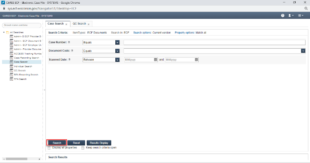Open the Document Code value dropdown arrow
Viewport: 310px width, 163px height.
[x=303, y=51]
